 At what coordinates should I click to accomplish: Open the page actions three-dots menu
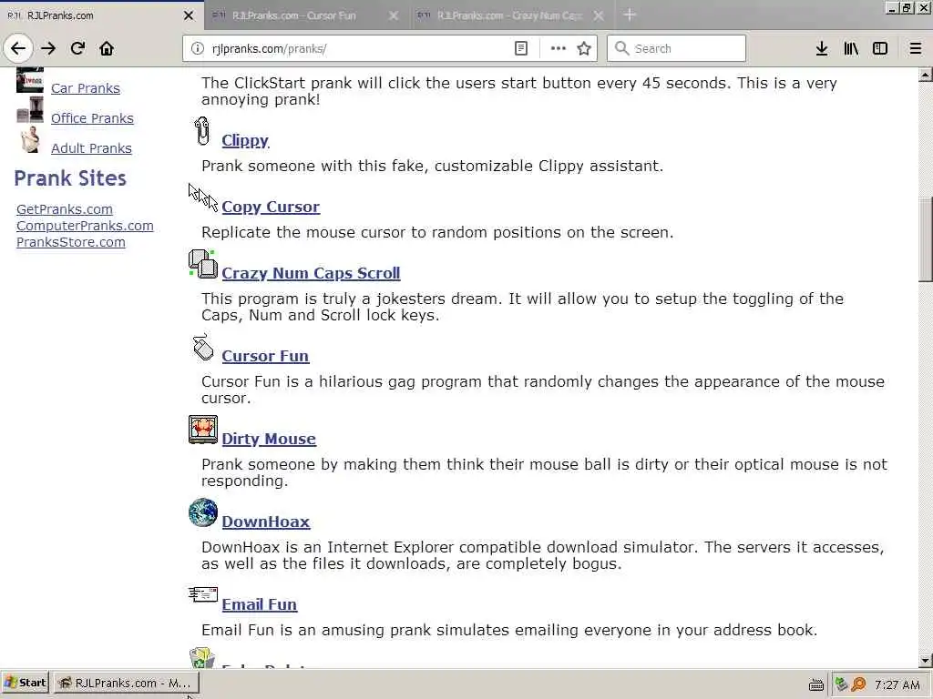click(x=559, y=48)
